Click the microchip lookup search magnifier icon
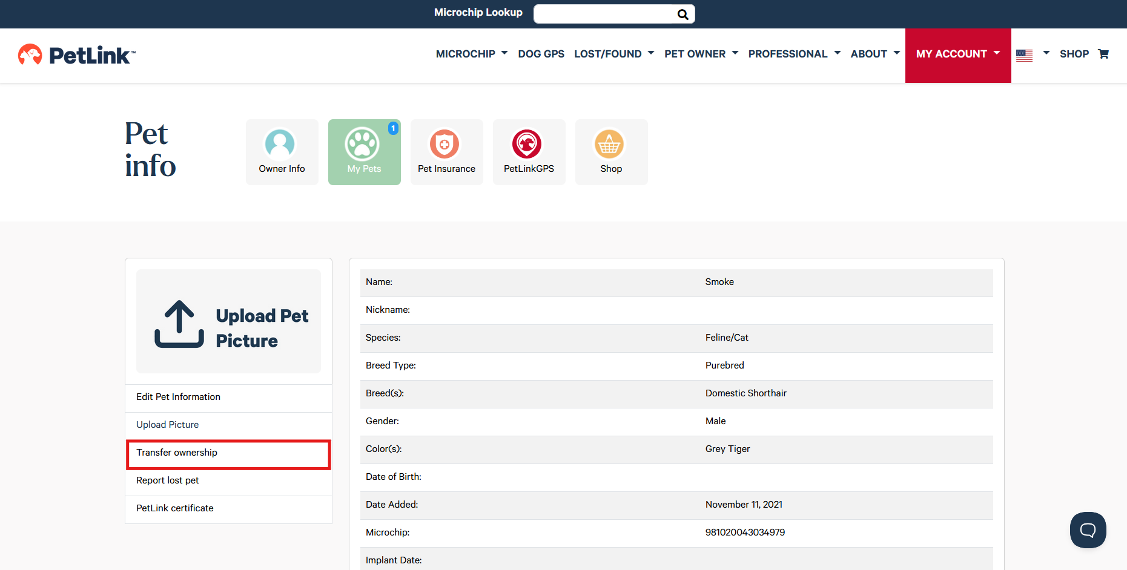 coord(682,15)
